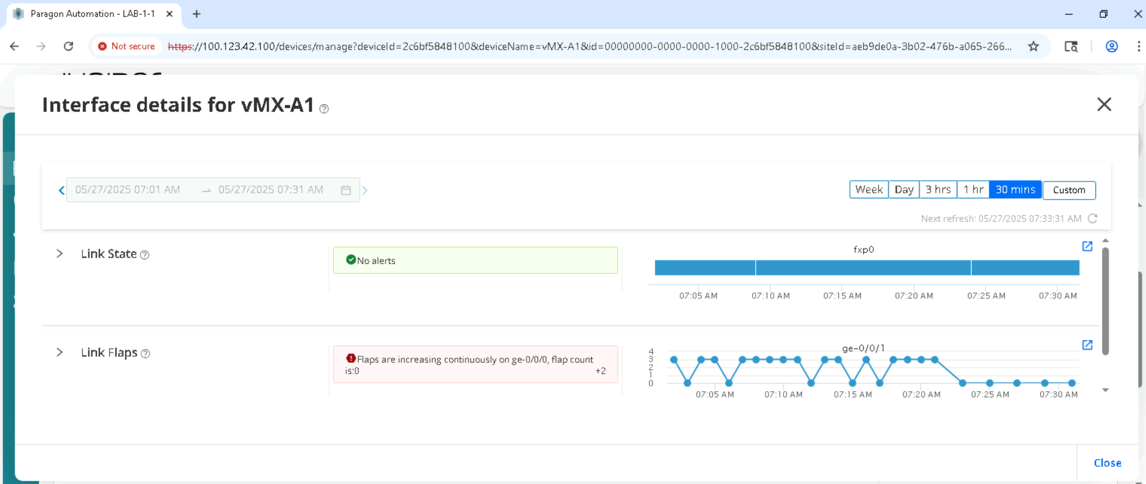This screenshot has height=484, width=1146.
Task: Open the calendar date picker icon
Action: 346,190
